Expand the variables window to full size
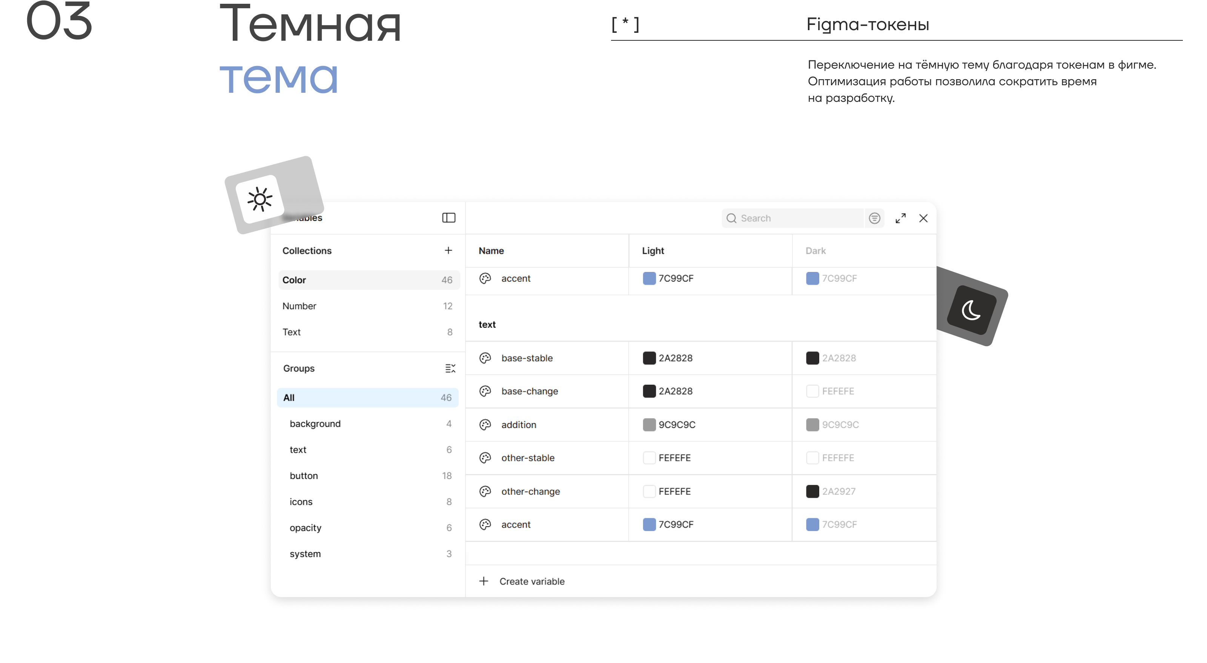The width and height of the screenshot is (1207, 663). coord(900,218)
